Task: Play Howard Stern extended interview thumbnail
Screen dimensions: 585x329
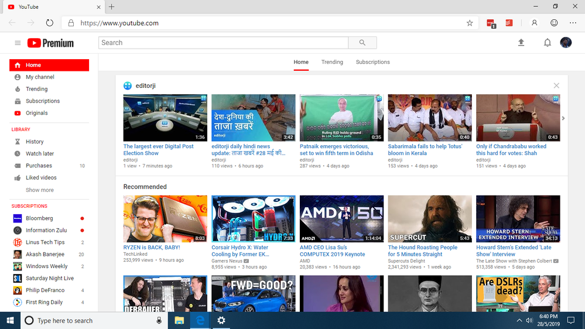Action: coord(518,218)
